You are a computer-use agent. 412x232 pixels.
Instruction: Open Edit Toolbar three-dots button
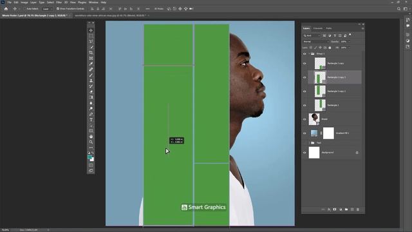pos(91,148)
